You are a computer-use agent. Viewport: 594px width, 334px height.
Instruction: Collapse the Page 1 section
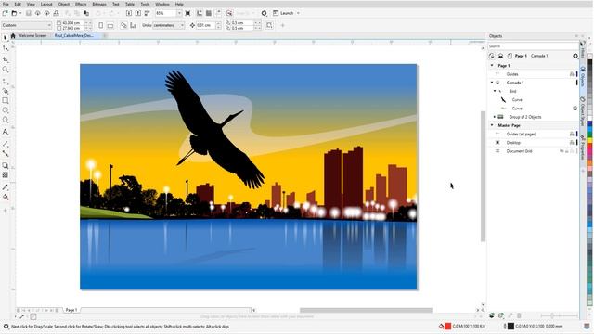pos(492,66)
